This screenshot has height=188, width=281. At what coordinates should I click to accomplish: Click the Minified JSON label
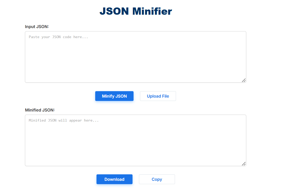[x=40, y=110]
